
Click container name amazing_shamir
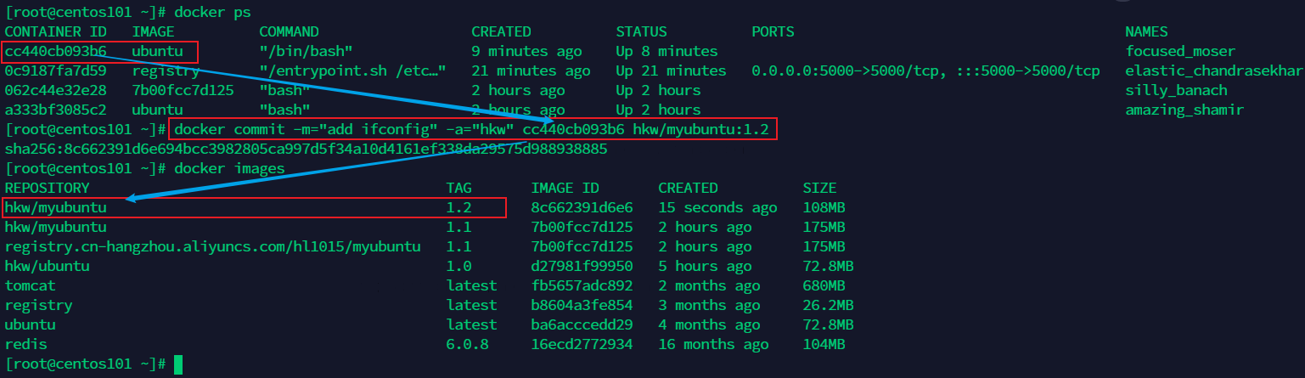(x=1184, y=110)
